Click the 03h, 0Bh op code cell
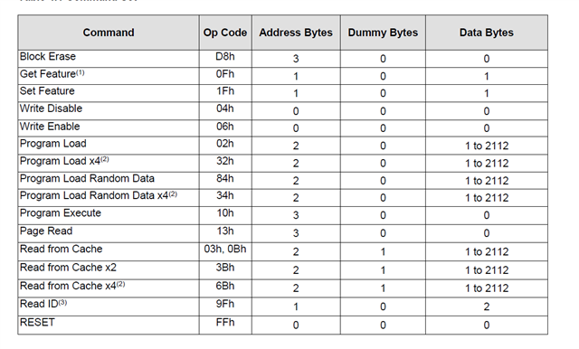The height and width of the screenshot is (349, 579). (225, 251)
